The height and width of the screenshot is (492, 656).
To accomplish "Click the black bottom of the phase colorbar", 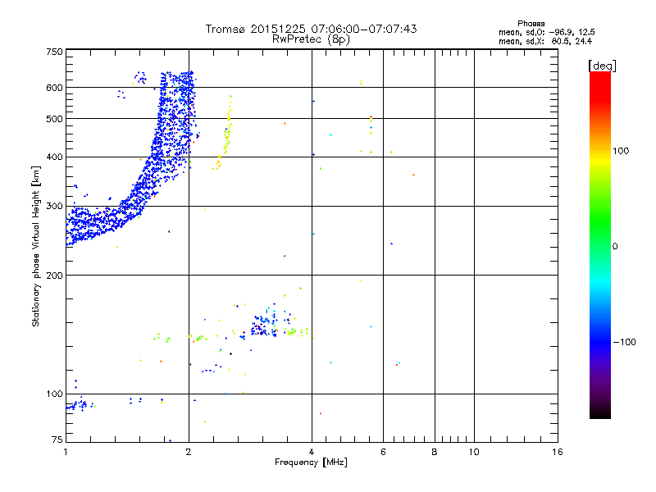I will click(600, 412).
